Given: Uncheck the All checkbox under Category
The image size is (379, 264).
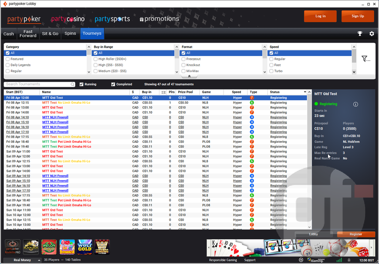Looking at the screenshot, I should [x=8, y=53].
